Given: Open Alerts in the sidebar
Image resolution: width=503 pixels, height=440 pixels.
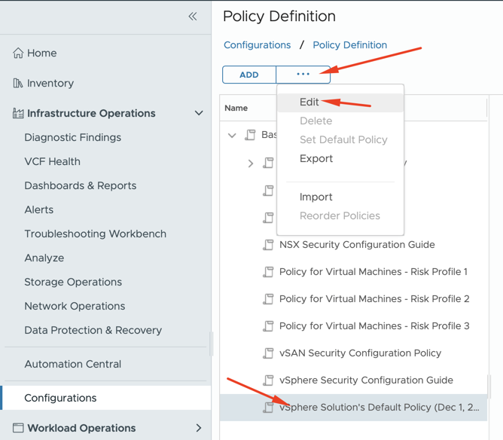Looking at the screenshot, I should pos(39,209).
